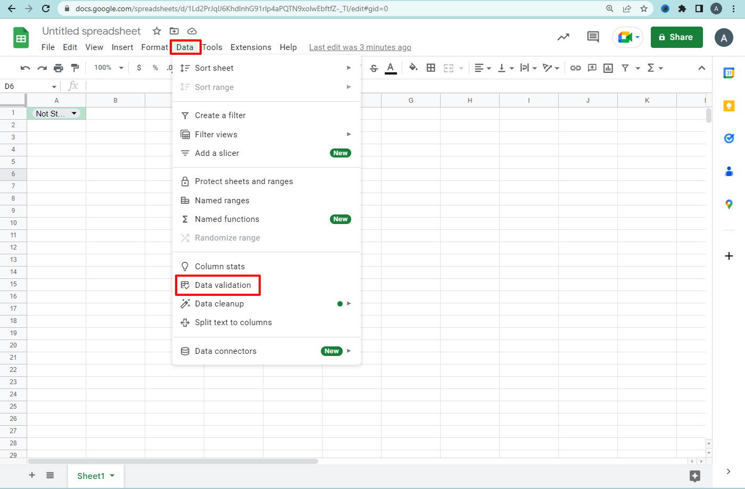This screenshot has height=489, width=745.
Task: Open the Edit menu
Action: [70, 47]
